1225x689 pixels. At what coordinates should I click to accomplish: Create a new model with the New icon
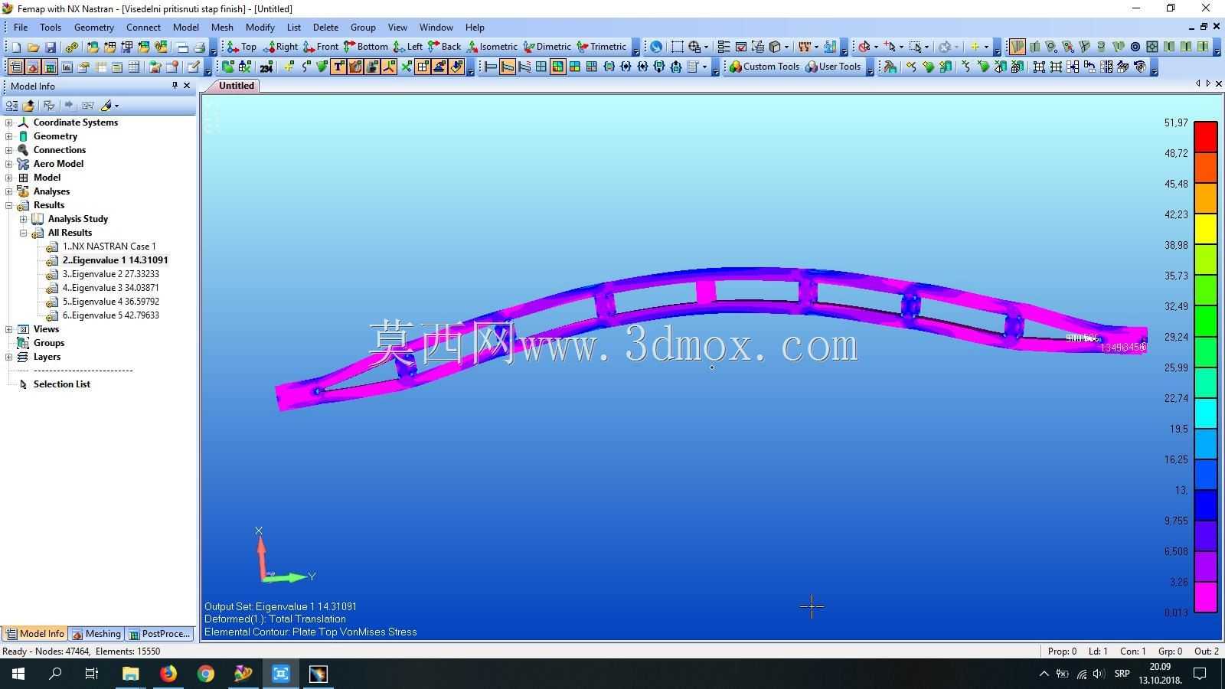pyautogui.click(x=16, y=47)
